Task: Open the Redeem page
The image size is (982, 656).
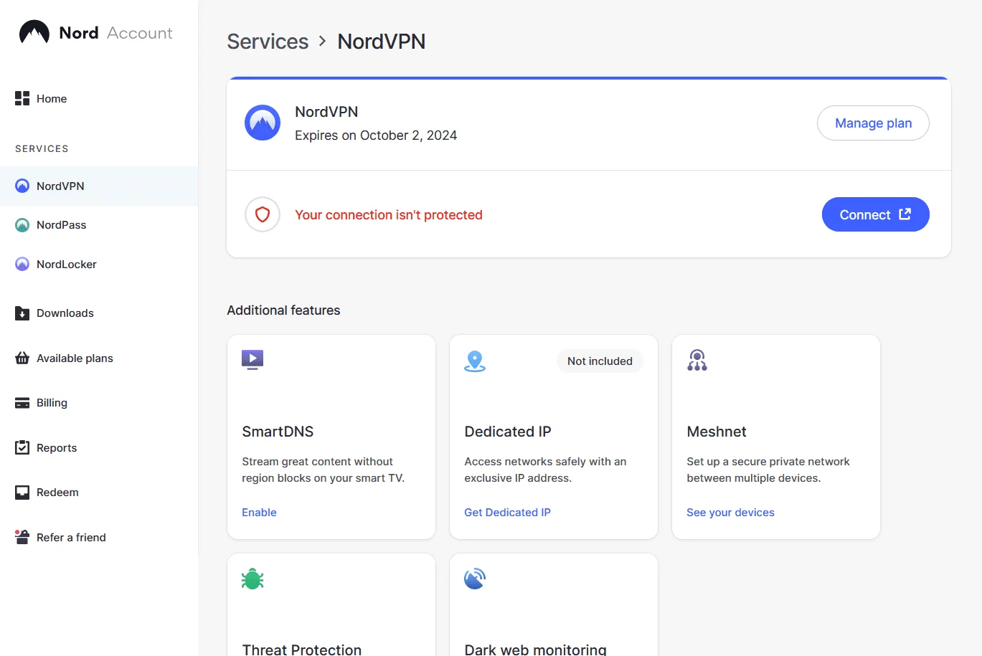Action: [99, 493]
